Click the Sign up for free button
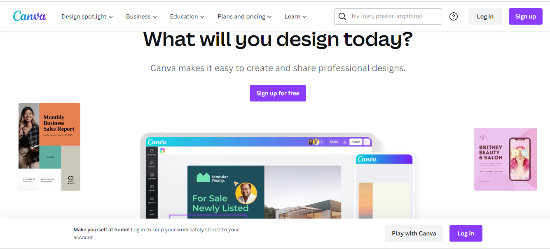 (278, 93)
